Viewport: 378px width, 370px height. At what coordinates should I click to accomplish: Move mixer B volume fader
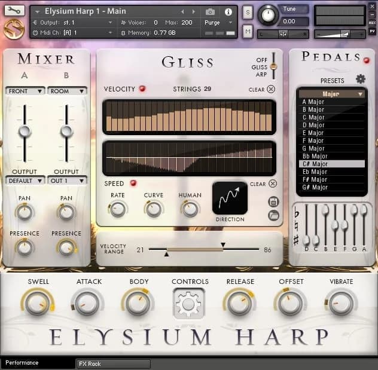click(x=66, y=132)
